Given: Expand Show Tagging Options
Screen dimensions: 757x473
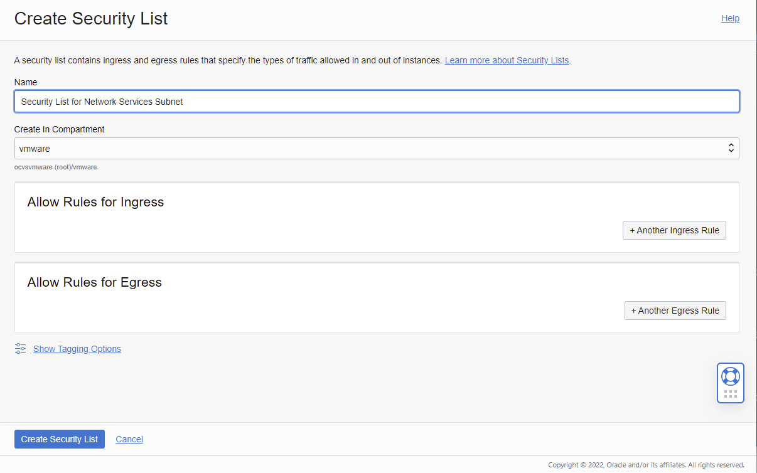Looking at the screenshot, I should (77, 349).
